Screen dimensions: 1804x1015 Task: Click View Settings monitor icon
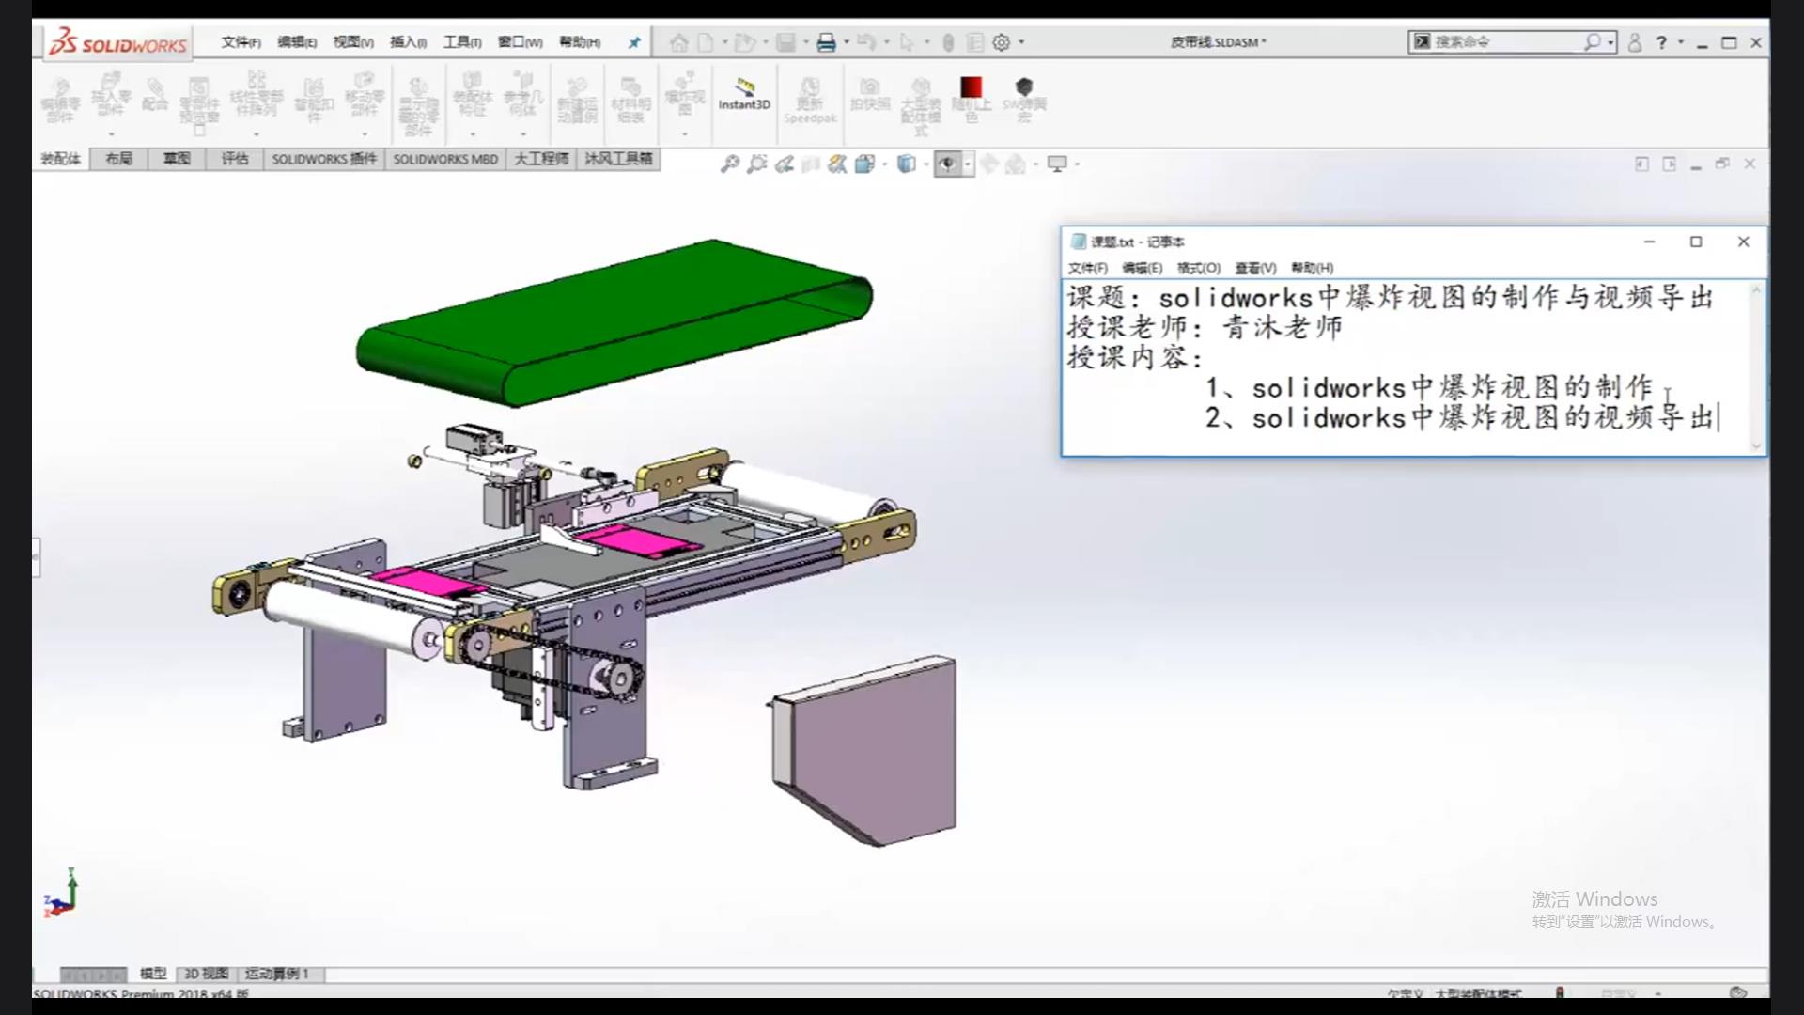tap(1057, 164)
